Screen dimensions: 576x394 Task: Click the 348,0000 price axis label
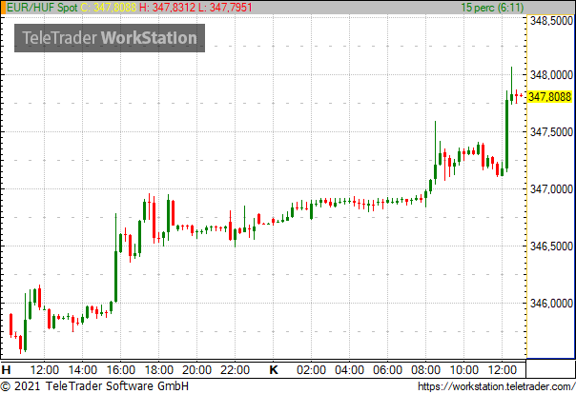(x=551, y=75)
